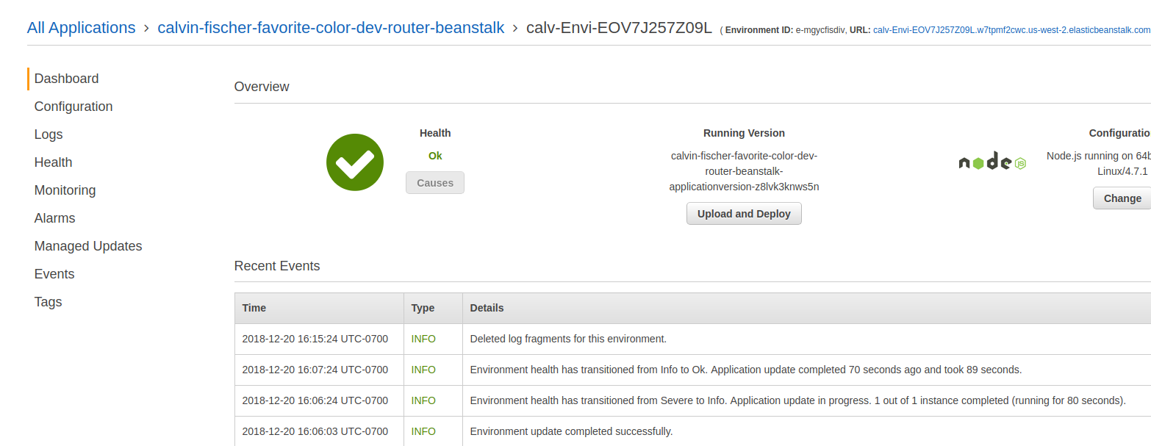Click the 16:07:24 event timestamp
This screenshot has width=1151, height=446.
click(x=315, y=370)
